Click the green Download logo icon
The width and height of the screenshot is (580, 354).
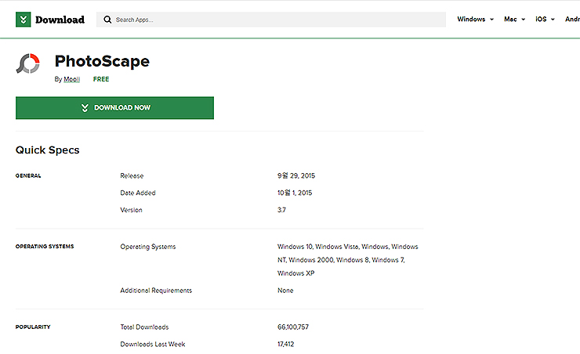pos(23,20)
